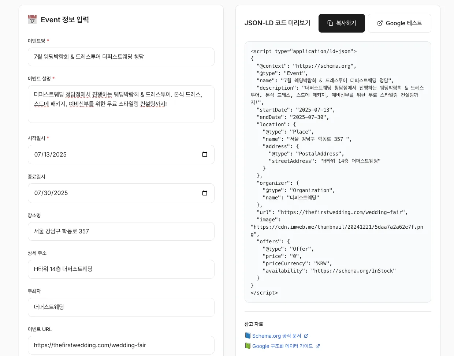This screenshot has height=356, width=454.
Task: Click the Event 정보 입력 heading
Action: [x=65, y=20]
